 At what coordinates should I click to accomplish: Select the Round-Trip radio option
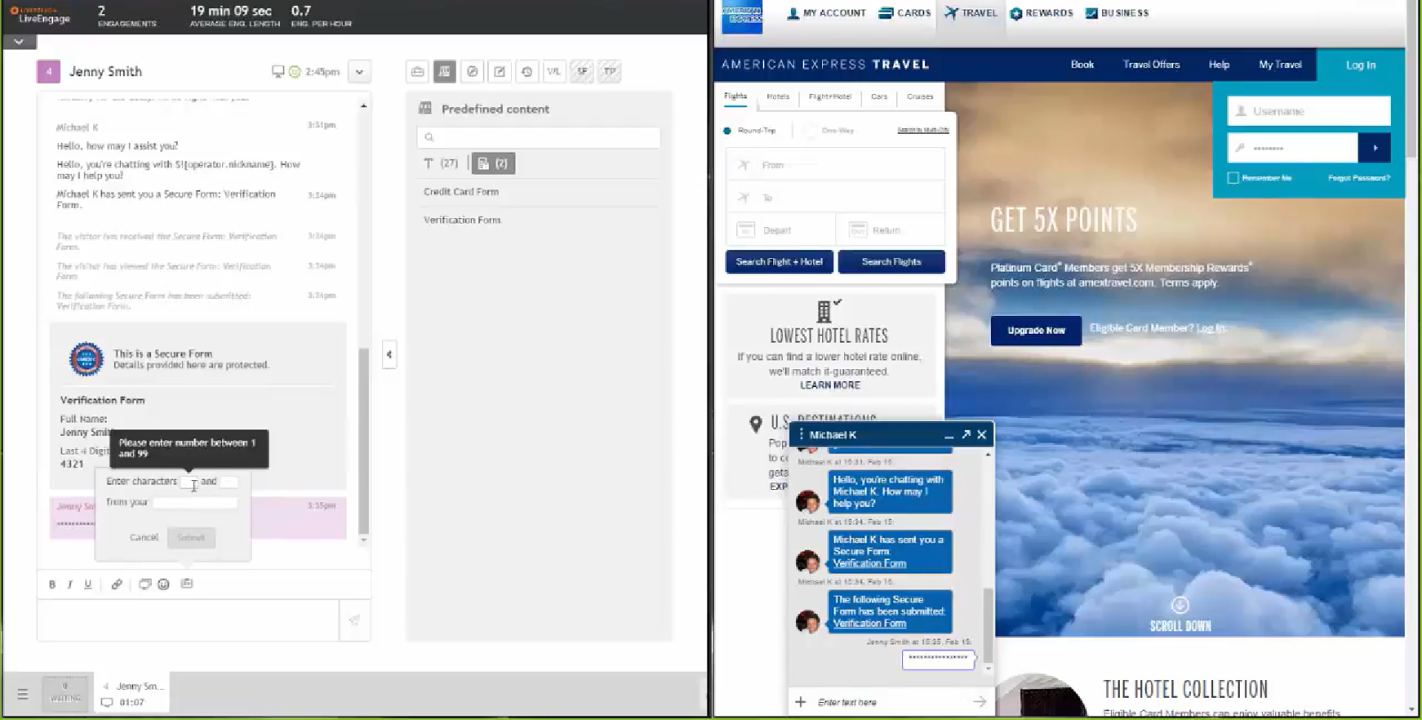point(727,131)
